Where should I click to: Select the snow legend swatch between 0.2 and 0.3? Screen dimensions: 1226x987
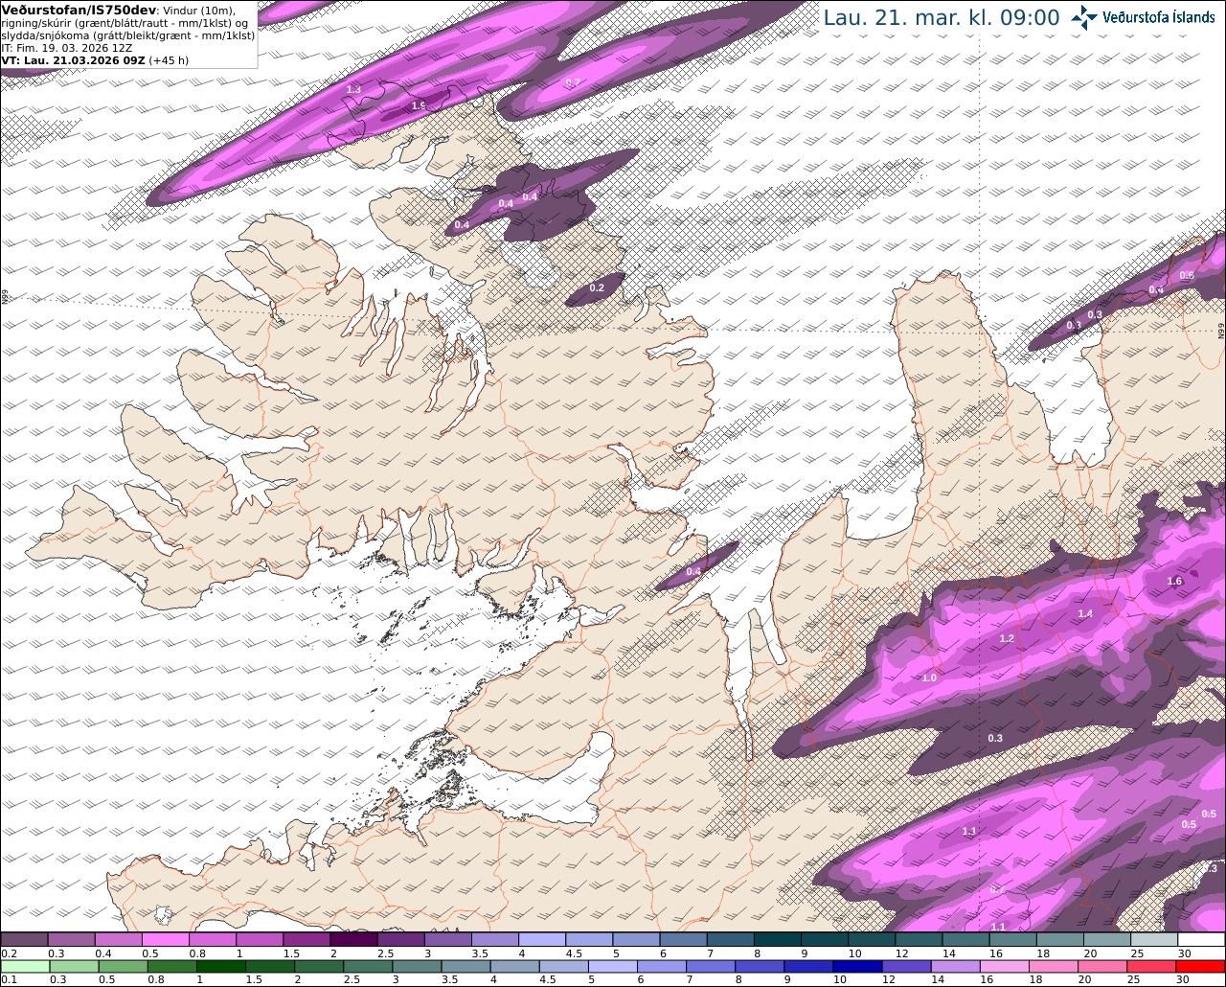24,940
